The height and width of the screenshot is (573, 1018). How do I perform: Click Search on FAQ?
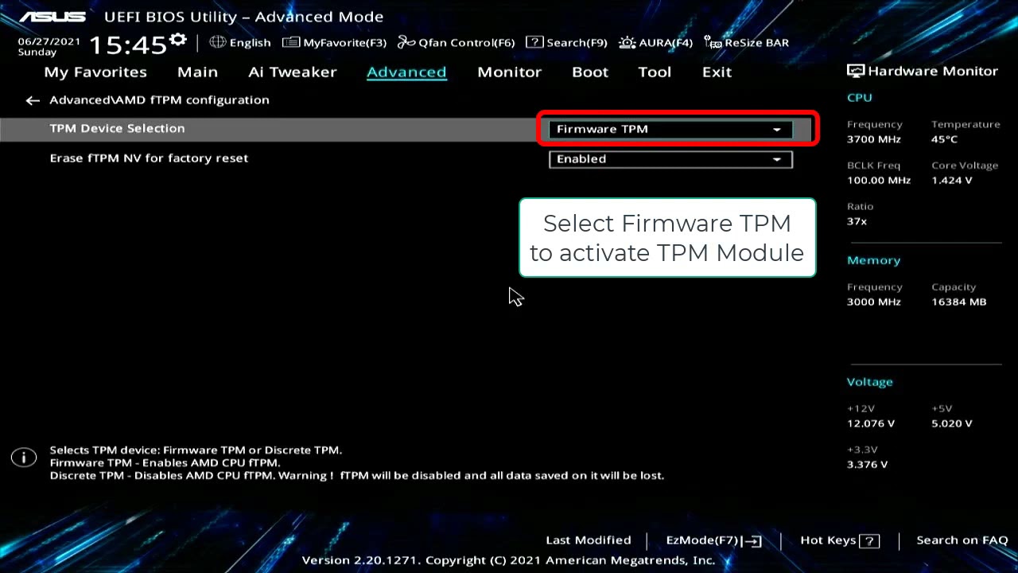[x=962, y=540]
